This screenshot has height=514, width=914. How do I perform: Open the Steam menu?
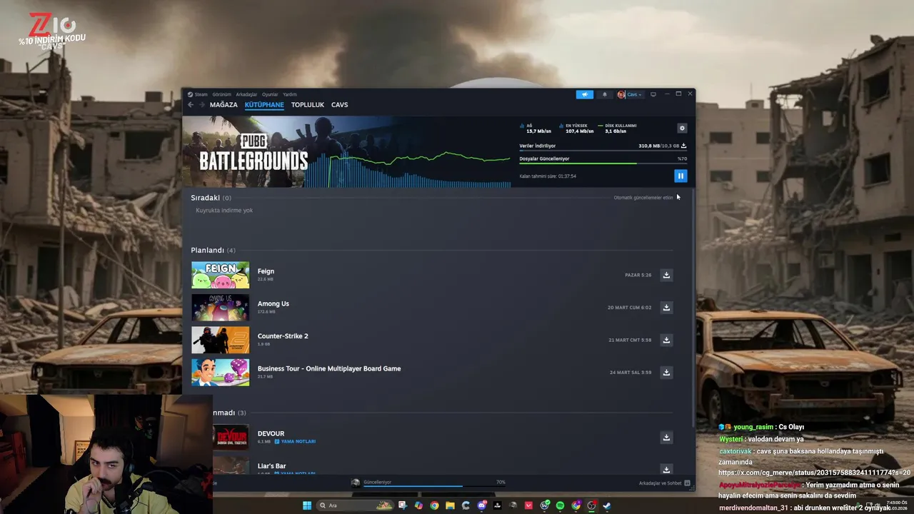[x=197, y=94]
